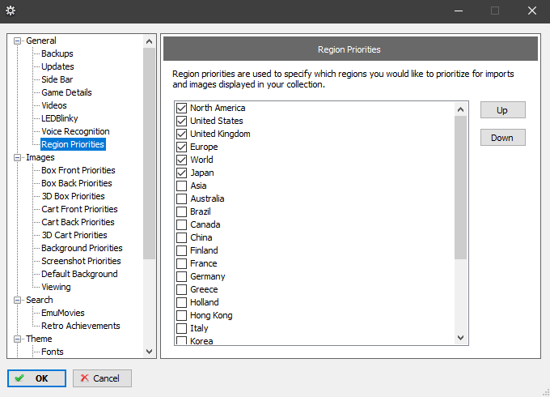The height and width of the screenshot is (397, 550).
Task: Uncheck the Japan region checkbox
Action: tap(181, 173)
